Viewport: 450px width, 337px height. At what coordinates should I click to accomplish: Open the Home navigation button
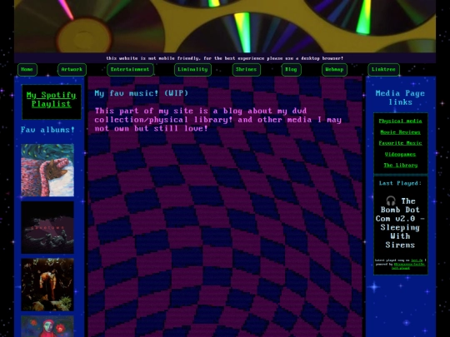pyautogui.click(x=27, y=70)
